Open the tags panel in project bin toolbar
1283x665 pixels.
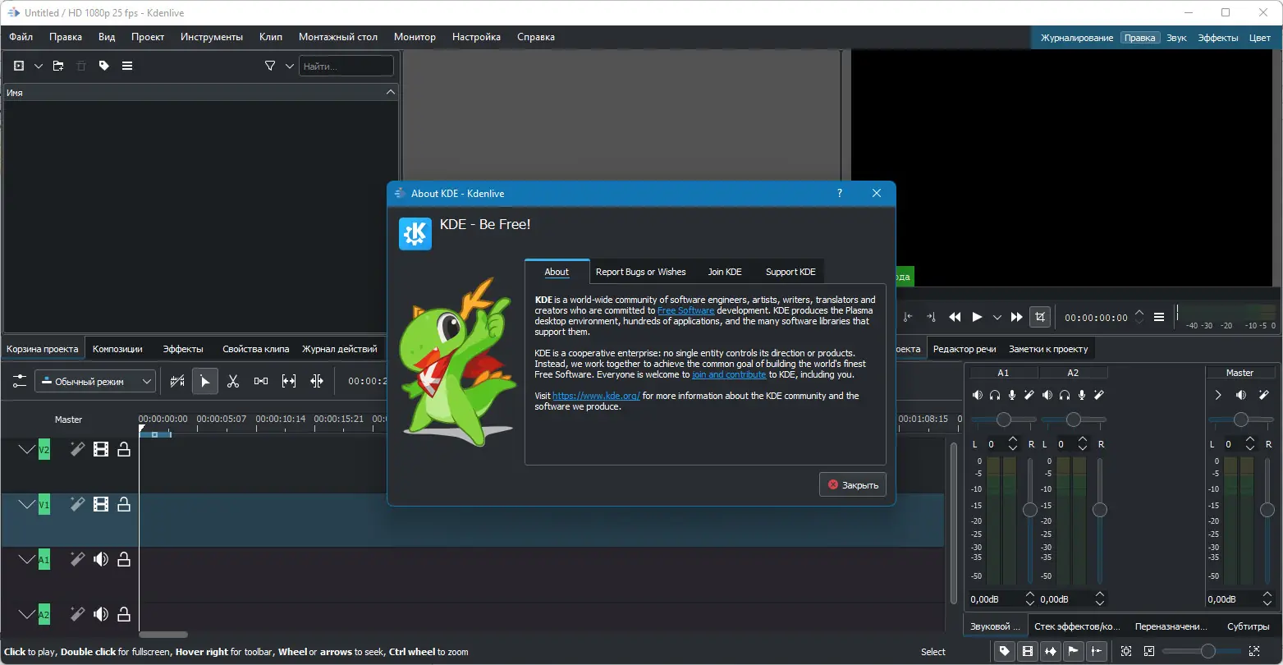104,66
